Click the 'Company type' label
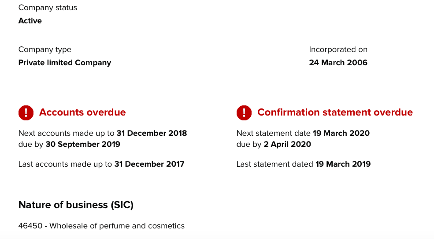The width and height of the screenshot is (434, 239). click(x=45, y=49)
